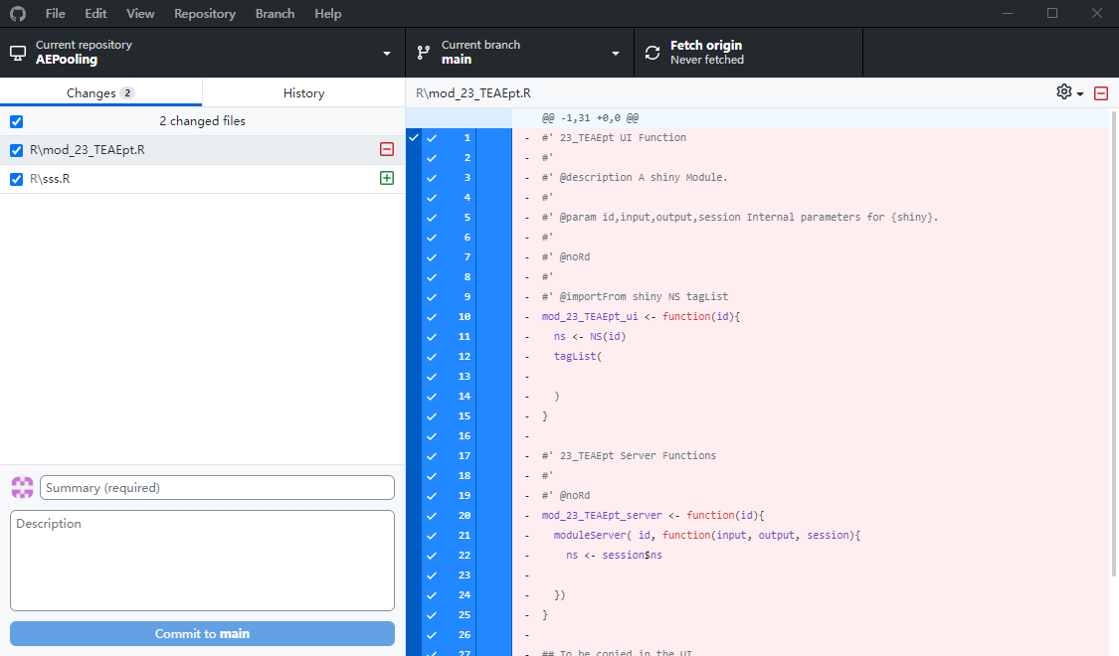Click code line '#' @description A shiny Module.'
This screenshot has width=1119, height=656.
click(x=635, y=178)
